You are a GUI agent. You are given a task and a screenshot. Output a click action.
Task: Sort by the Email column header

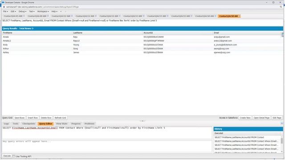tap(247, 33)
